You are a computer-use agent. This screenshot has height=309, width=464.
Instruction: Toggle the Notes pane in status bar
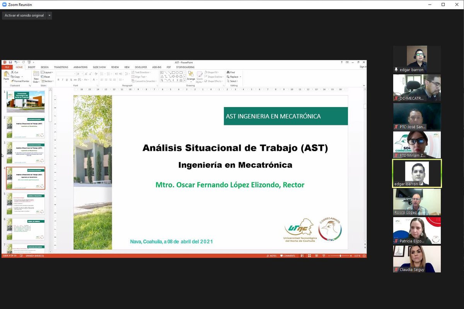271,256
